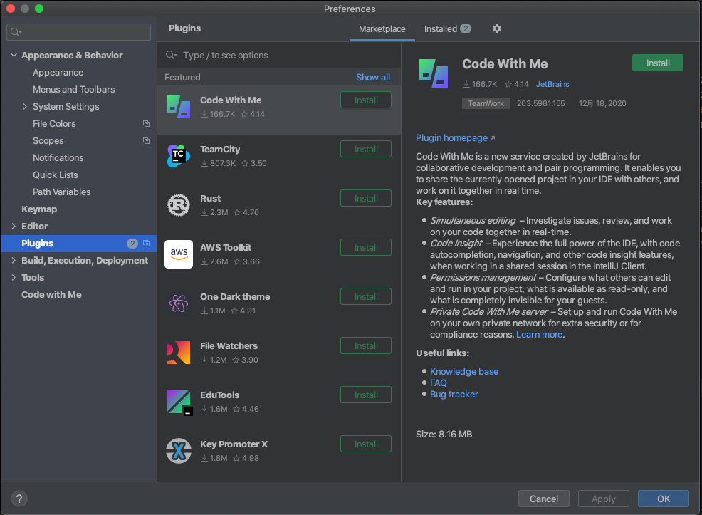Collapse the Appearance & Behavior section
The height and width of the screenshot is (515, 702).
[x=14, y=55]
